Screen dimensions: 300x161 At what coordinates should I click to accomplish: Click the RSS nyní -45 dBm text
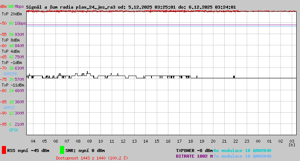(x=28, y=151)
